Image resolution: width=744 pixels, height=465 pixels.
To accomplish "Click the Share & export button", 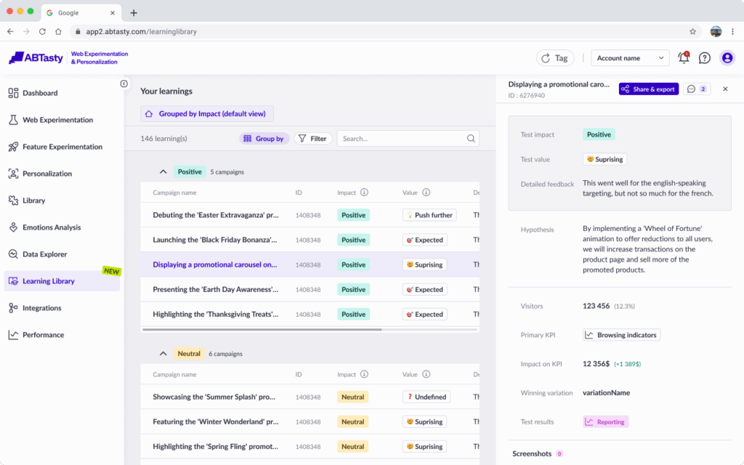I will 648,89.
